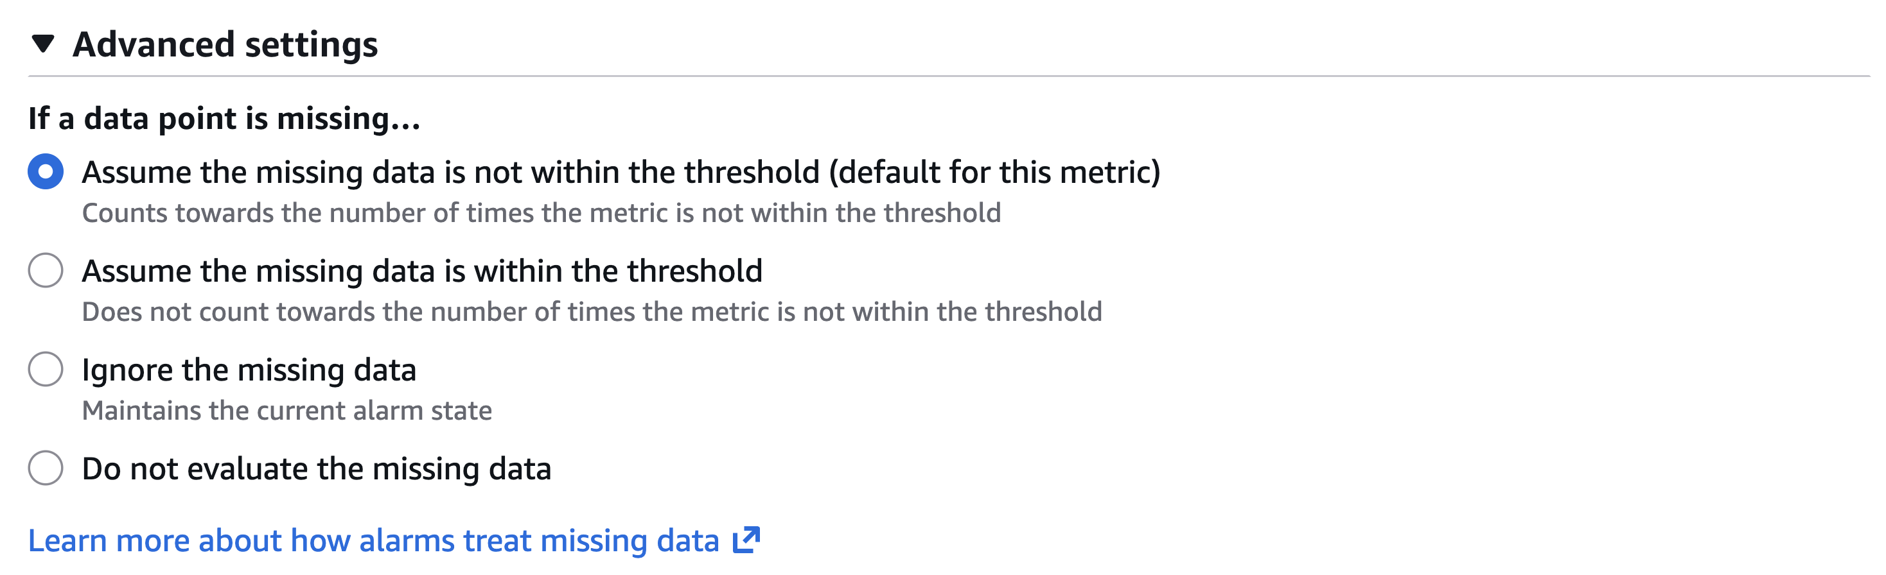Click the collapse triangle next to Advanced settings
This screenshot has height=575, width=1886.
(x=42, y=44)
